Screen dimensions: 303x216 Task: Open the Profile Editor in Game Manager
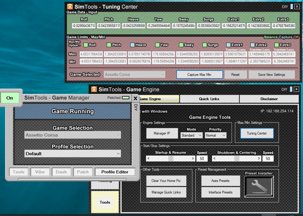point(115,172)
